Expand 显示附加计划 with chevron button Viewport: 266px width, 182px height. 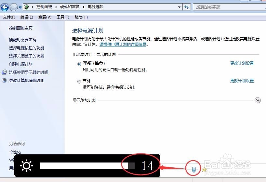pyautogui.click(x=258, y=100)
